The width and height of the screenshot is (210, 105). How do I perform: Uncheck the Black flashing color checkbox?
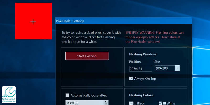(131, 103)
